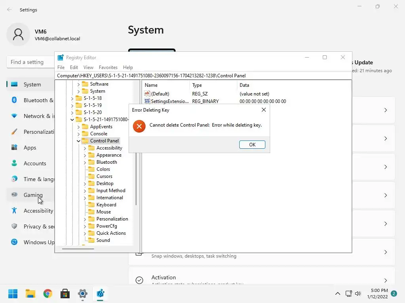Open Time & language in Settings
This screenshot has width=405, height=303.
[x=30, y=179]
